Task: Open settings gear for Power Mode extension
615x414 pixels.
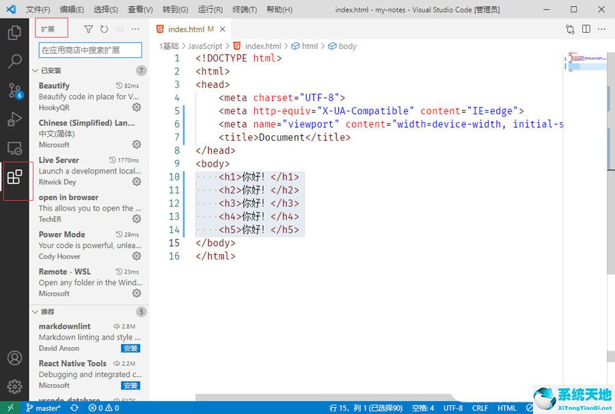Action: [x=135, y=256]
